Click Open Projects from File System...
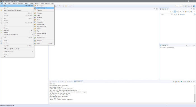 17,10
